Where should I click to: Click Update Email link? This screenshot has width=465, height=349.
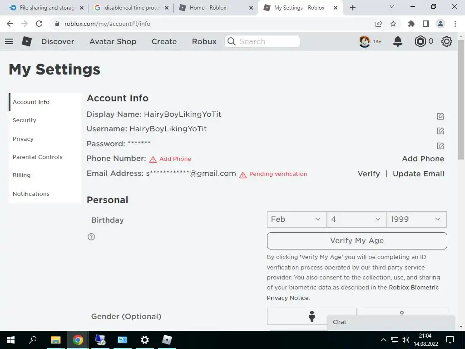[418, 174]
